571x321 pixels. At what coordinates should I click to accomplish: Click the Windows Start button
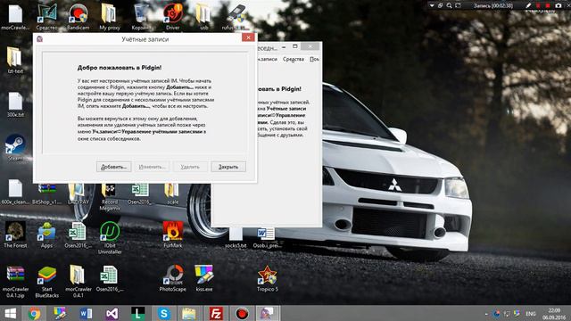click(x=10, y=313)
